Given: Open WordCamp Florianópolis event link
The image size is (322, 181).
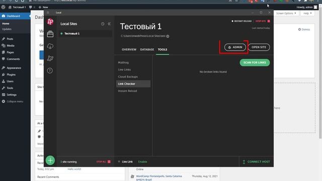Looking at the screenshot, I should (159, 177).
